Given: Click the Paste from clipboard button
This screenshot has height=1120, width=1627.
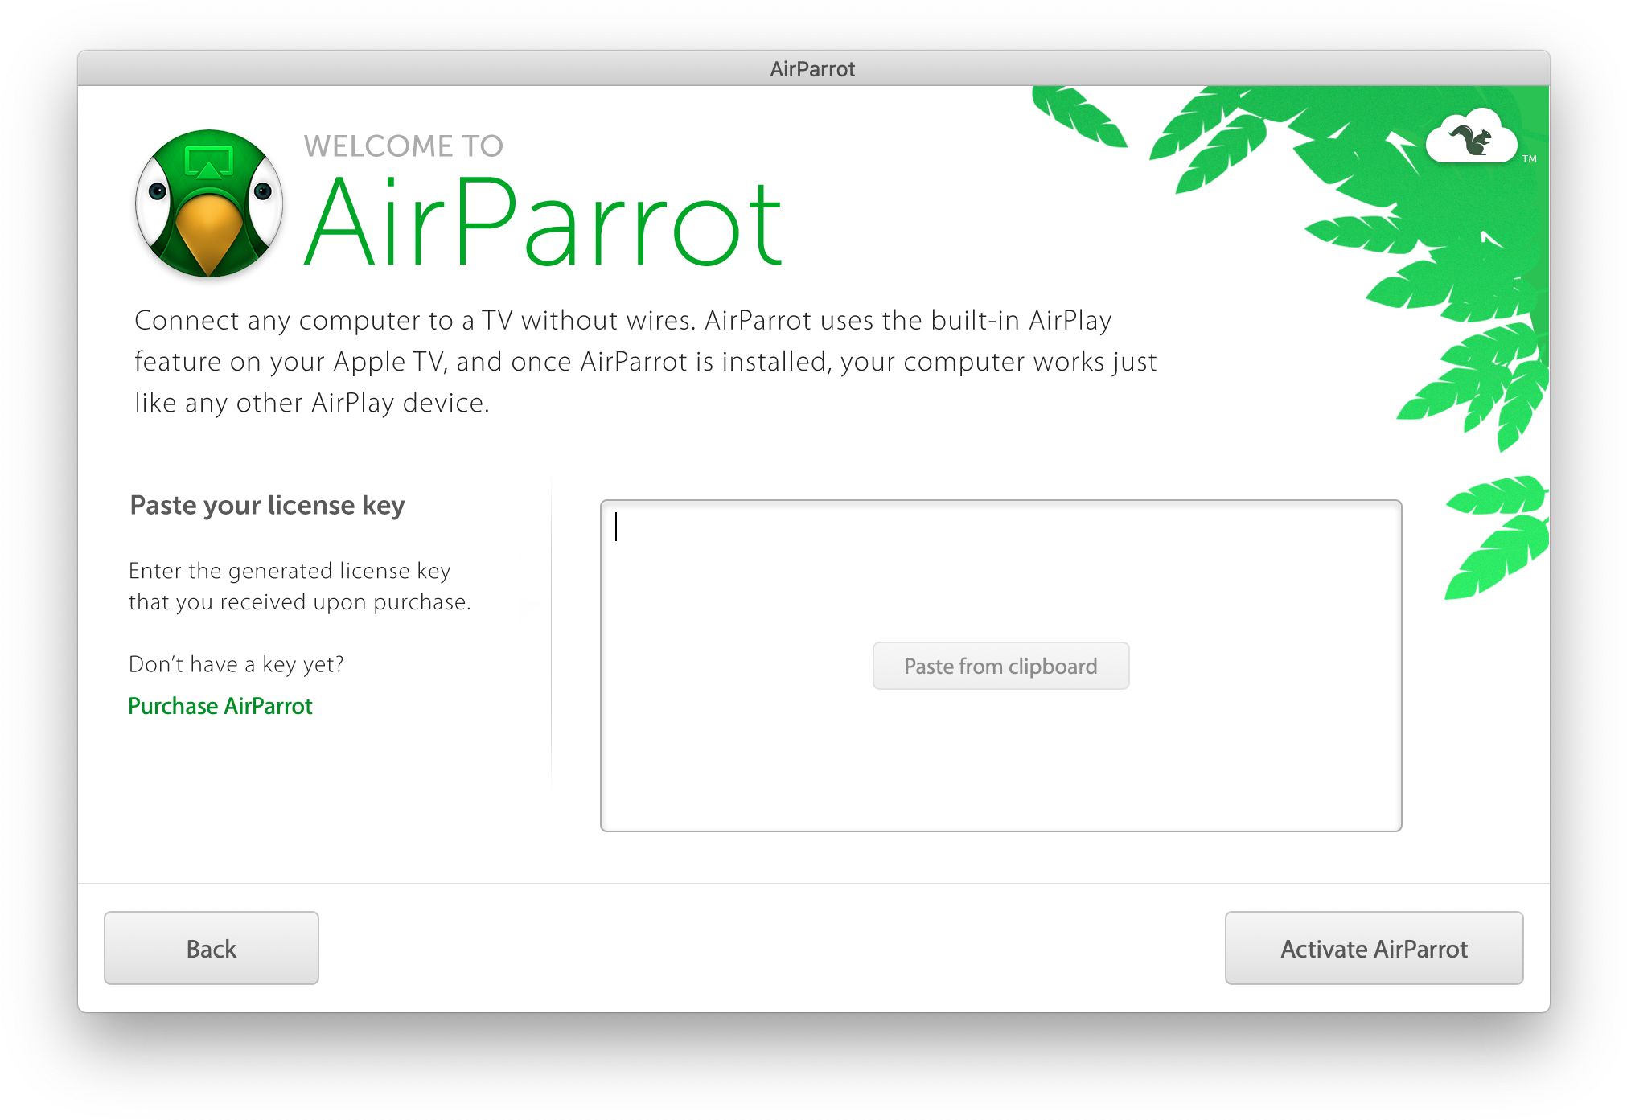Looking at the screenshot, I should click(x=1000, y=666).
